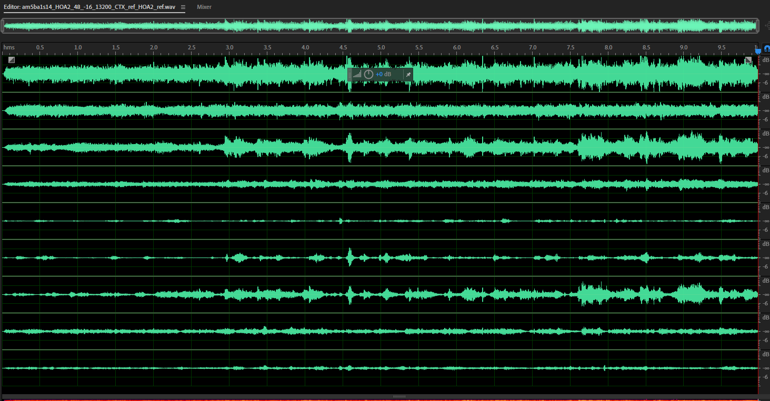Click the hms time format label
Viewport: 770px width, 401px height.
pos(9,48)
